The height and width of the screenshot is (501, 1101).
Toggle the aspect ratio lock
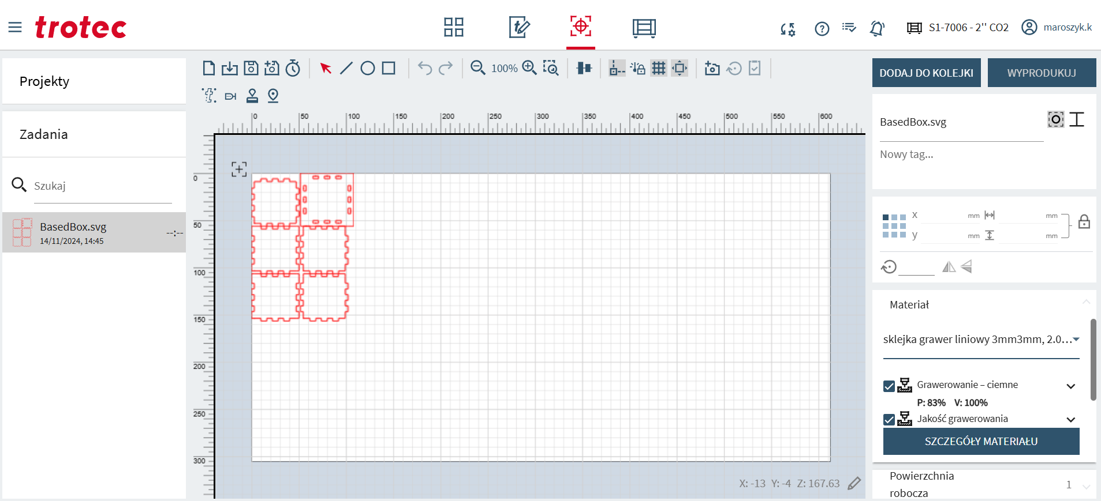click(1084, 222)
